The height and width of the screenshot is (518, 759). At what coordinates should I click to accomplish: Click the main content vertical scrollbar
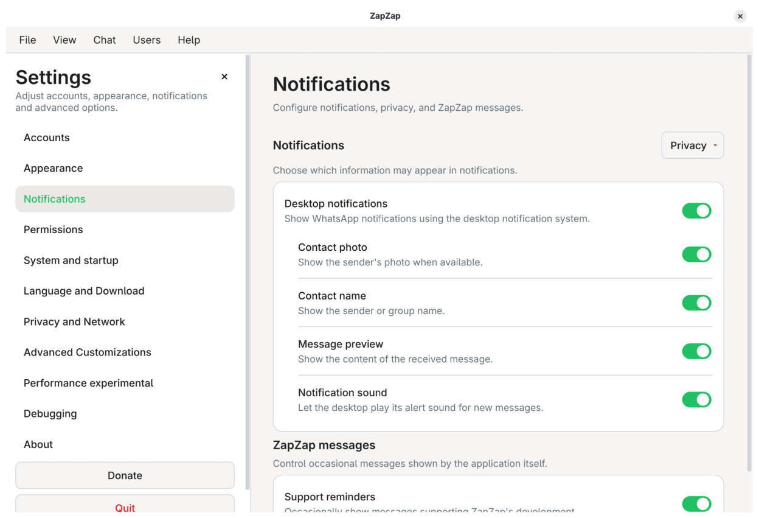point(749,263)
